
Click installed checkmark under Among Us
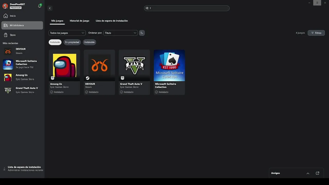pyautogui.click(x=52, y=92)
